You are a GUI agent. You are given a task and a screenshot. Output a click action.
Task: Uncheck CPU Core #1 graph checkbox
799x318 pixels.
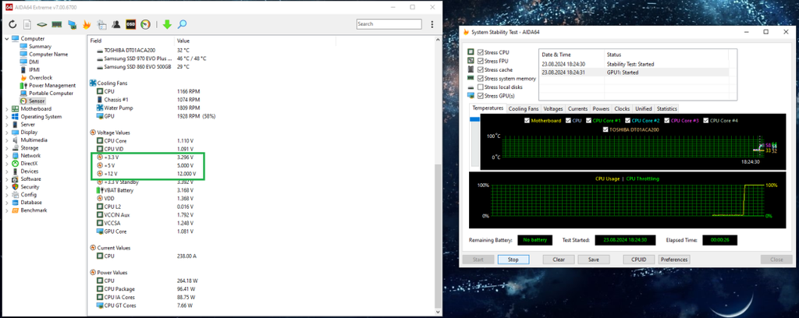588,121
